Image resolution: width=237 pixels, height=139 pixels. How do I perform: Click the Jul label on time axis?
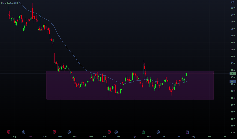click(x=179, y=137)
